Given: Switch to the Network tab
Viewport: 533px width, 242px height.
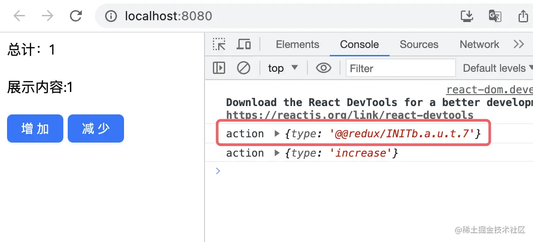Looking at the screenshot, I should (x=479, y=44).
